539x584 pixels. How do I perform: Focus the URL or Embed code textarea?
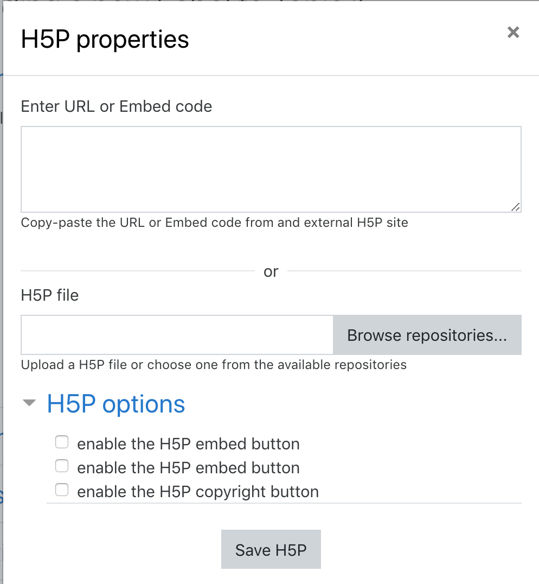(x=271, y=169)
